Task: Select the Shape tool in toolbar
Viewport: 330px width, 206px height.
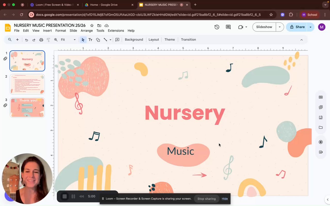Action: pos(98,40)
